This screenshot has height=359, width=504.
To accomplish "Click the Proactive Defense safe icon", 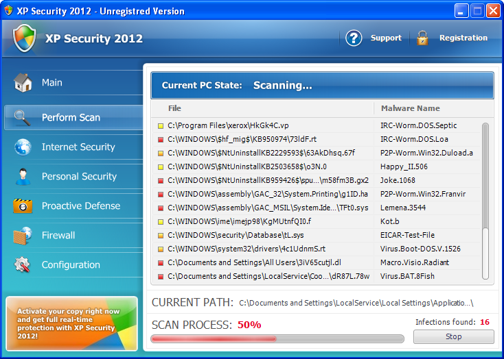I will pyautogui.click(x=23, y=206).
